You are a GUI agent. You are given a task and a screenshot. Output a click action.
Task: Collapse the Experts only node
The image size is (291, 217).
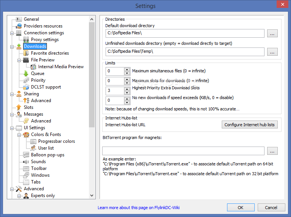[19, 196]
